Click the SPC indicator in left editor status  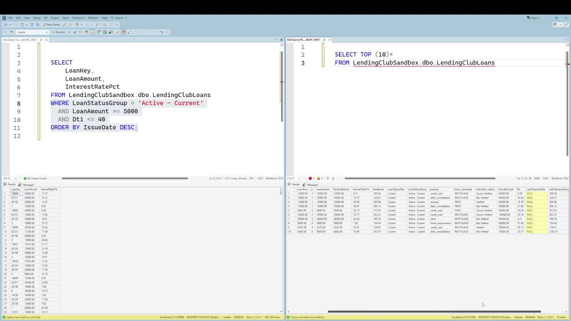[252, 178]
